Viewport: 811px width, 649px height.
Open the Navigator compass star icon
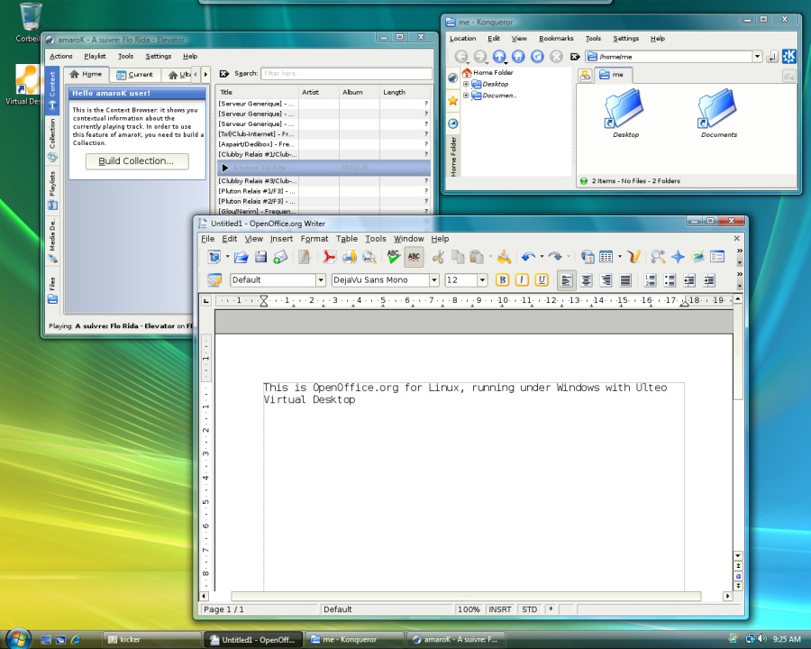[678, 258]
